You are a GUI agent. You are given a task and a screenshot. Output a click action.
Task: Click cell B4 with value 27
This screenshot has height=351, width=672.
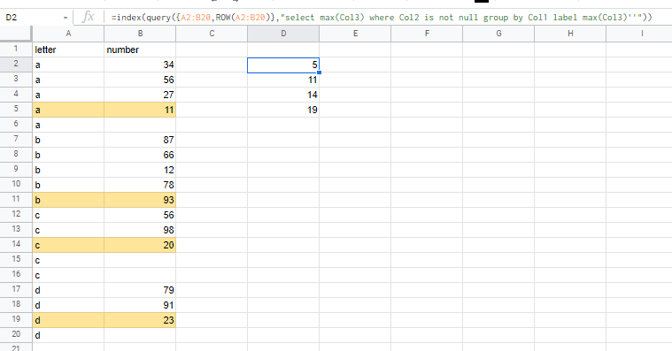tap(140, 95)
